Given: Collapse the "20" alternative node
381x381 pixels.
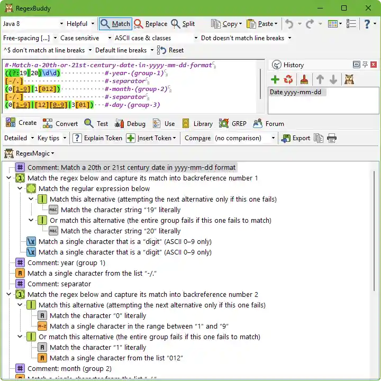Looking at the screenshot, I should (31, 220).
